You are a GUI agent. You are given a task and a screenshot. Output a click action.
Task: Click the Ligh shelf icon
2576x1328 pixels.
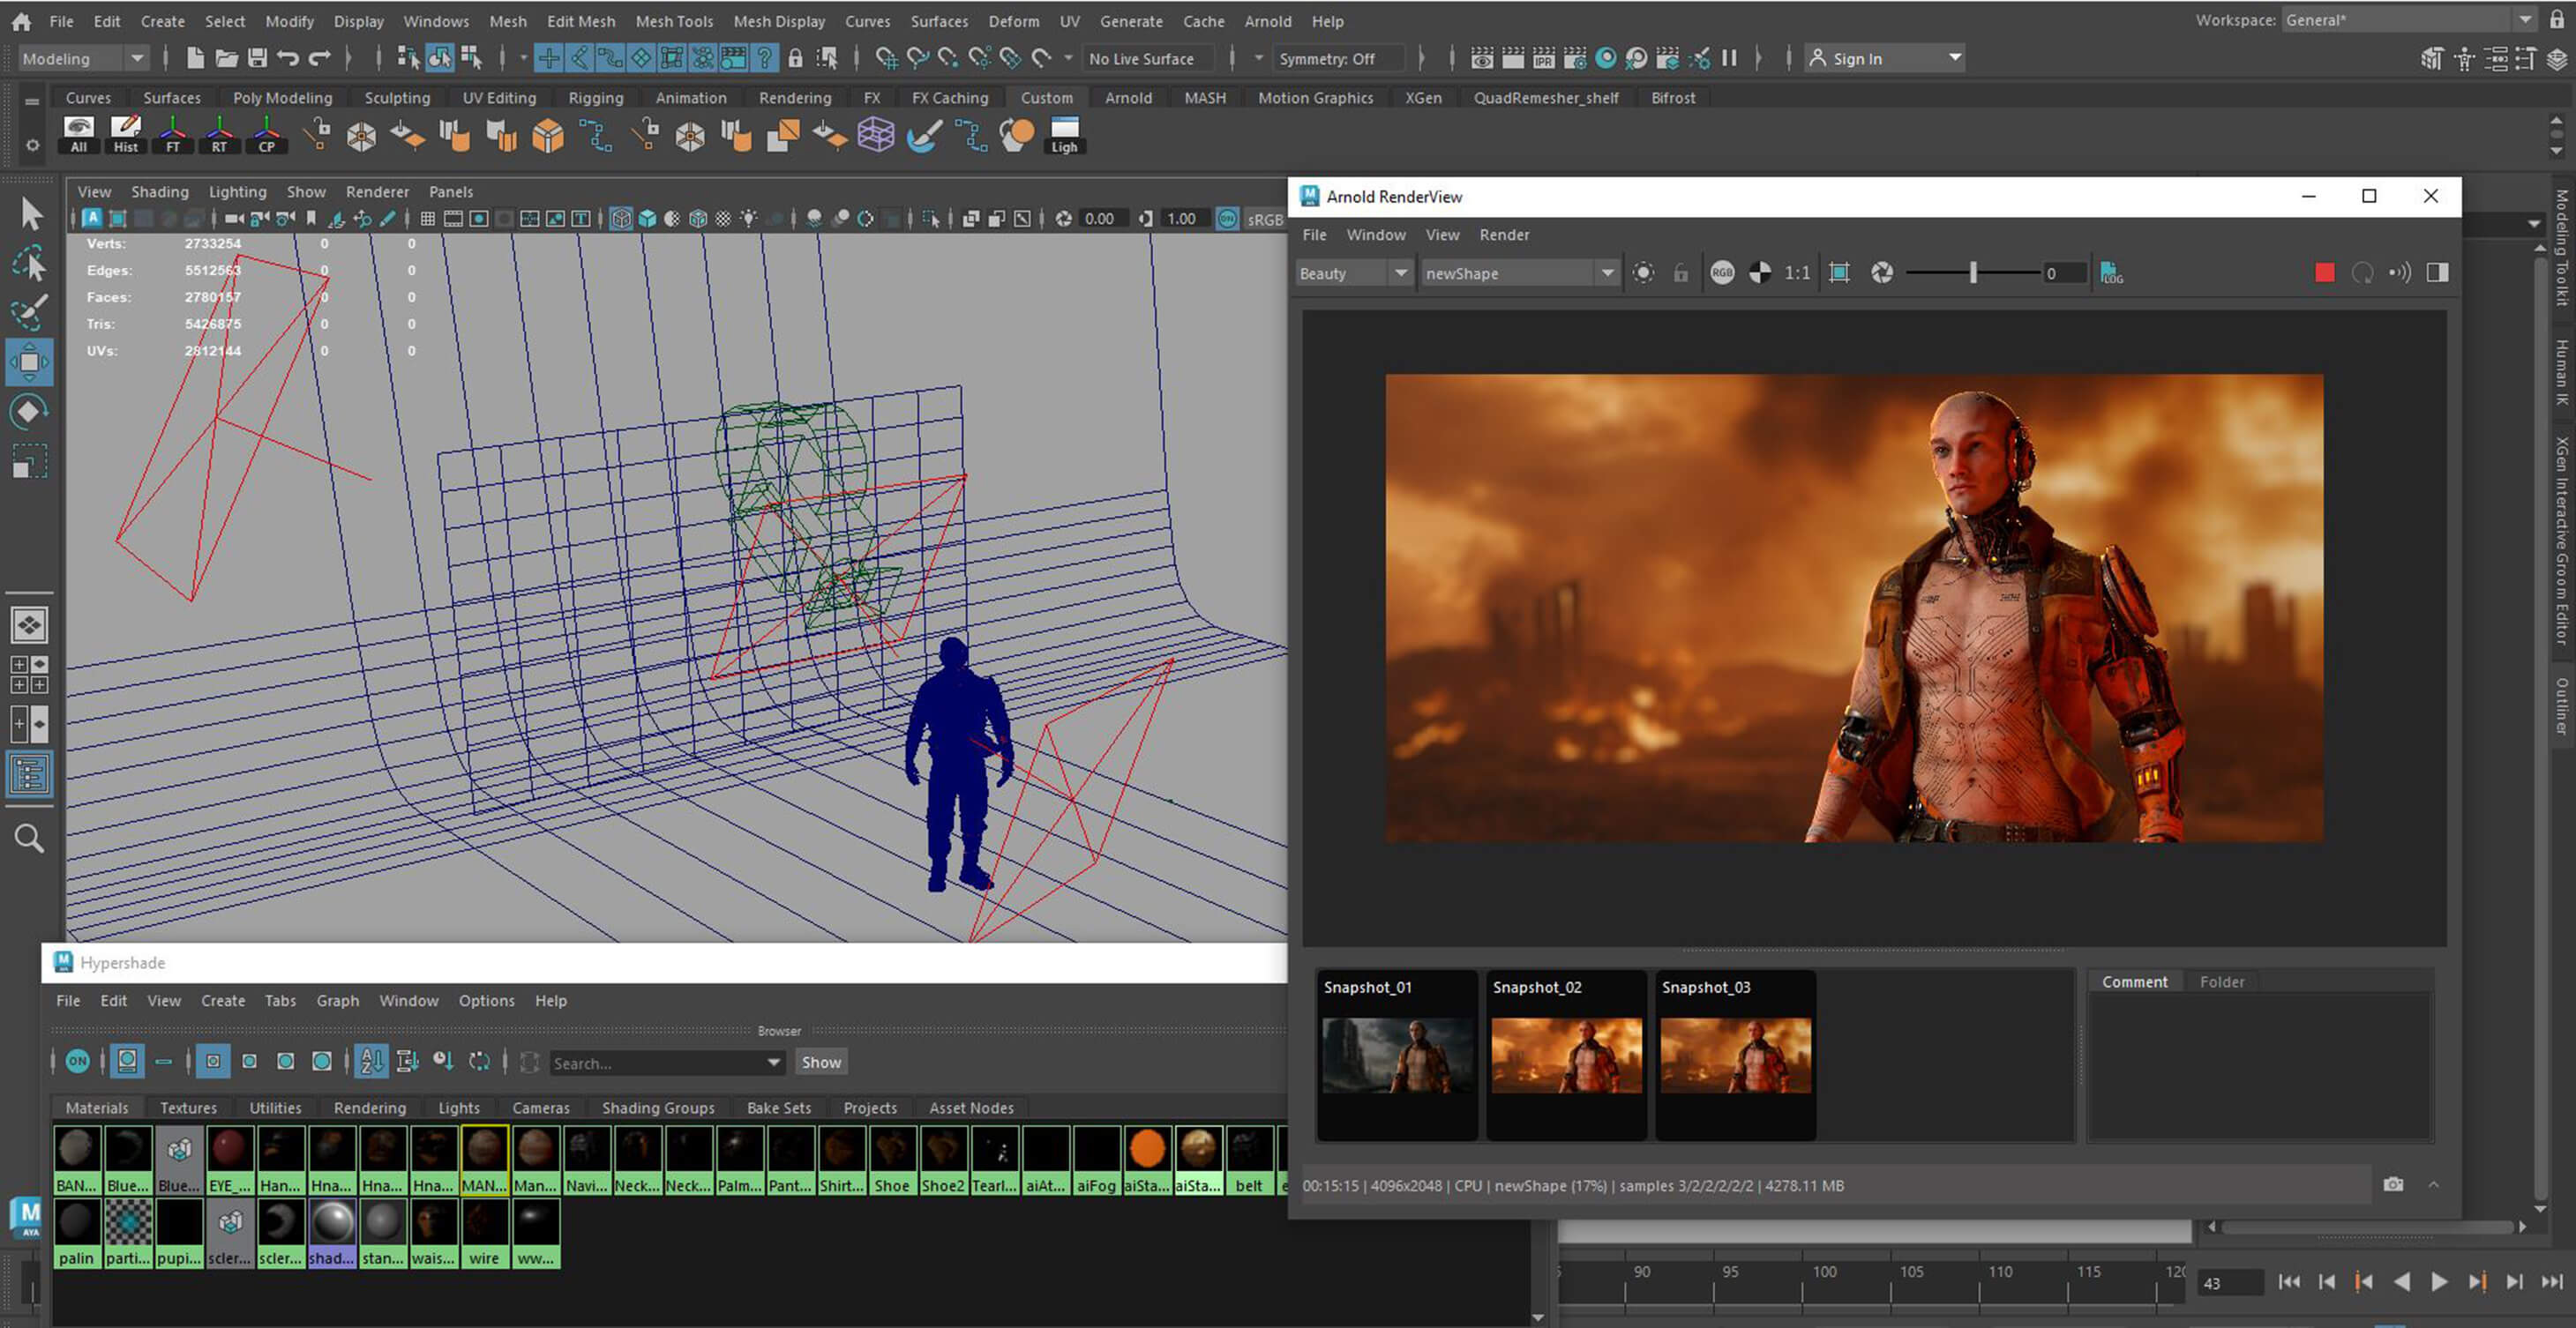[x=1064, y=135]
